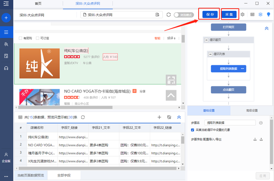Click the 应用 apply button

pos(263,176)
